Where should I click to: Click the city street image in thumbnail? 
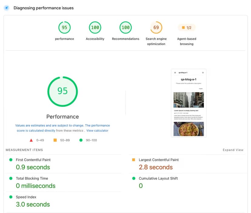[x=189, y=100]
